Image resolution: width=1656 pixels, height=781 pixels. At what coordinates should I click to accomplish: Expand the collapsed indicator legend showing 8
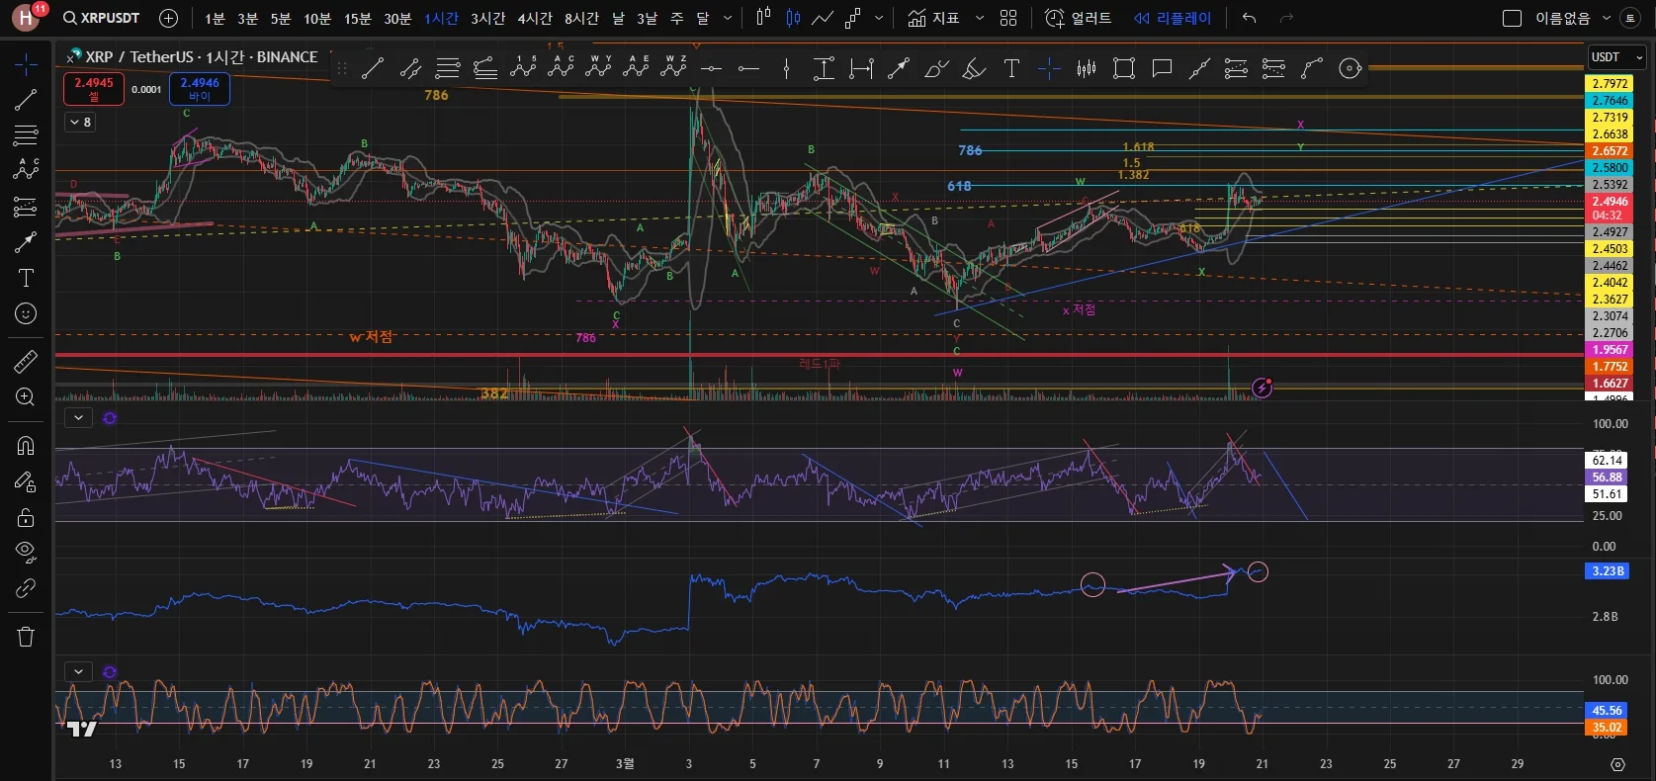click(x=79, y=122)
